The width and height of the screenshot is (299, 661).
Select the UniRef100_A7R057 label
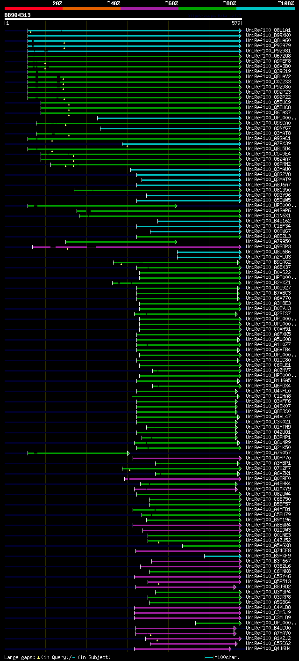click(x=268, y=453)
